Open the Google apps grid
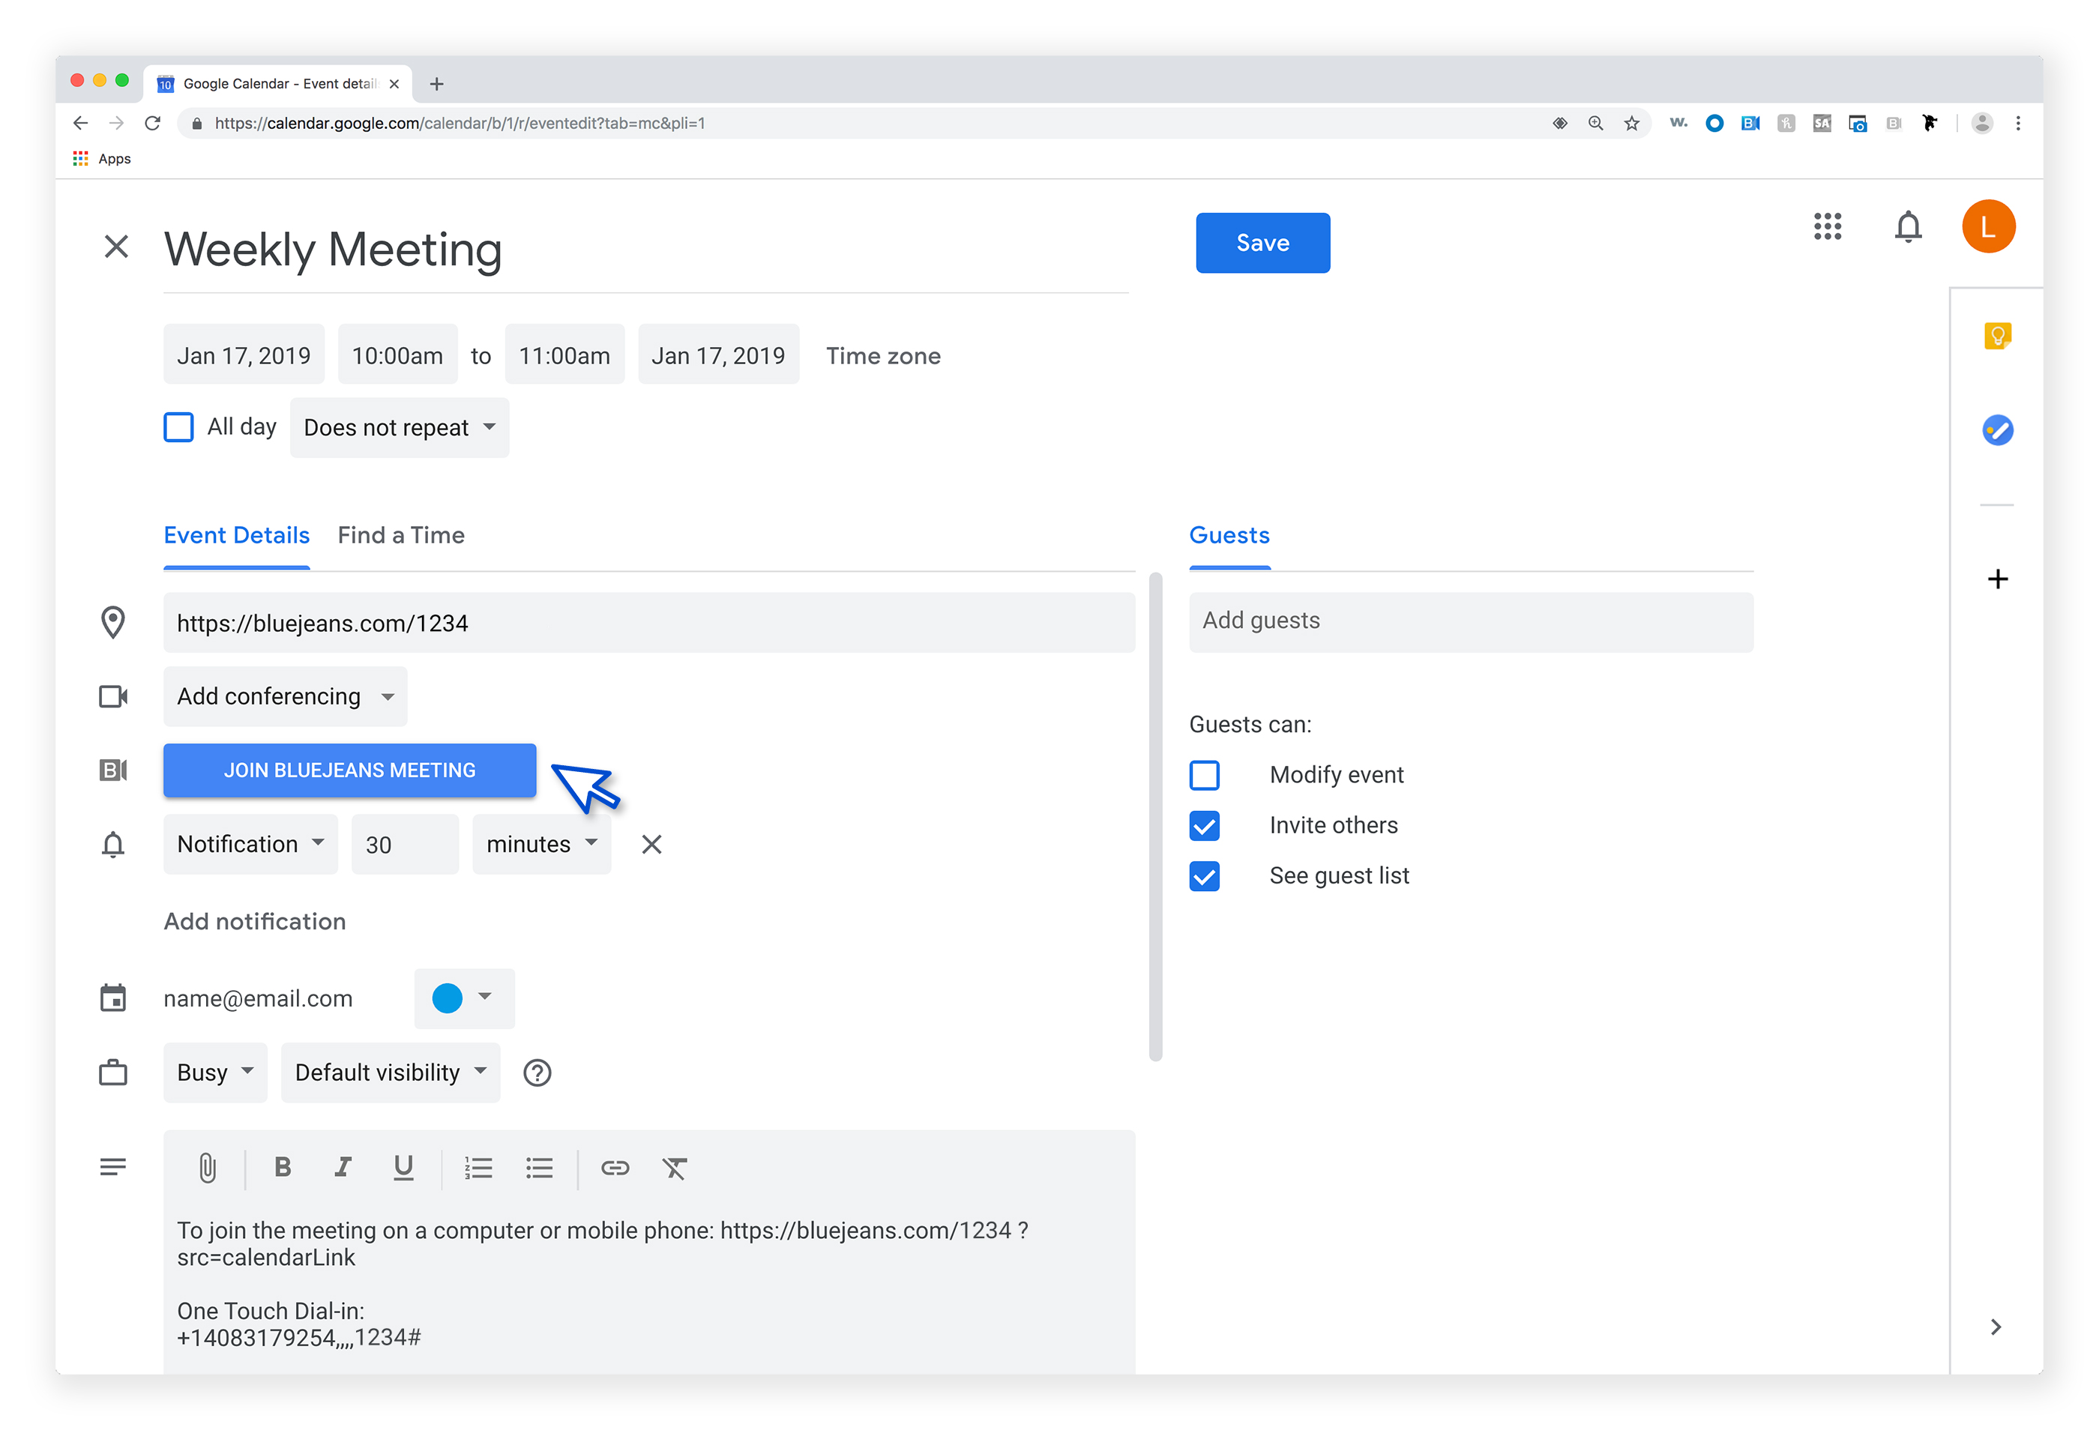Viewport: 2099px width, 1430px height. click(1827, 226)
